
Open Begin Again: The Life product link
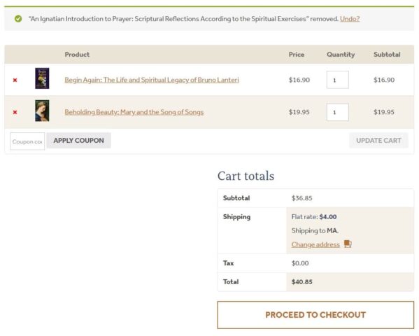pyautogui.click(x=152, y=80)
